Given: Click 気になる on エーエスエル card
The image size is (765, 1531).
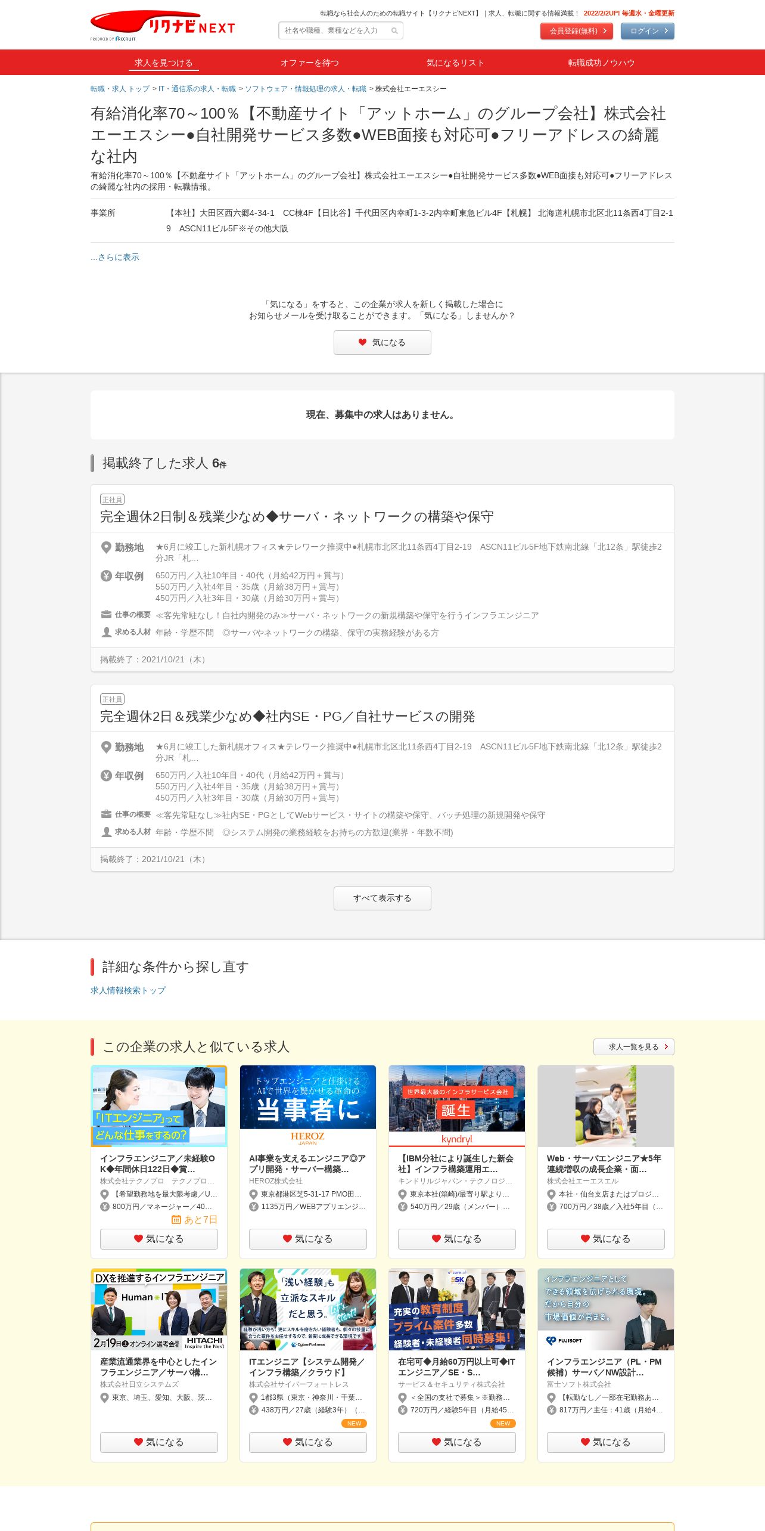Looking at the screenshot, I should pyautogui.click(x=606, y=1239).
